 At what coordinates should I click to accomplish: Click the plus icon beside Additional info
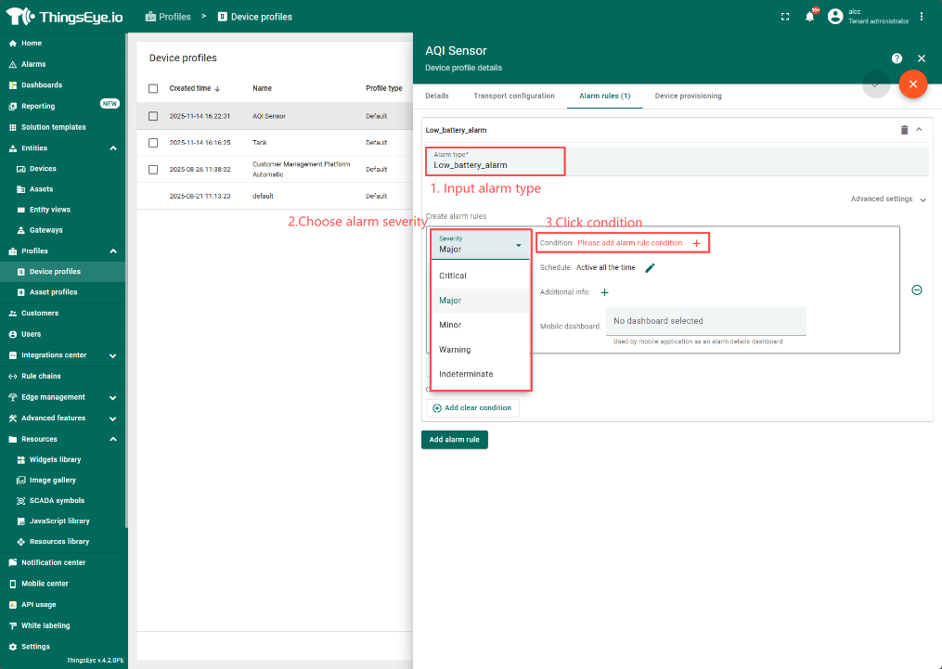tap(605, 292)
